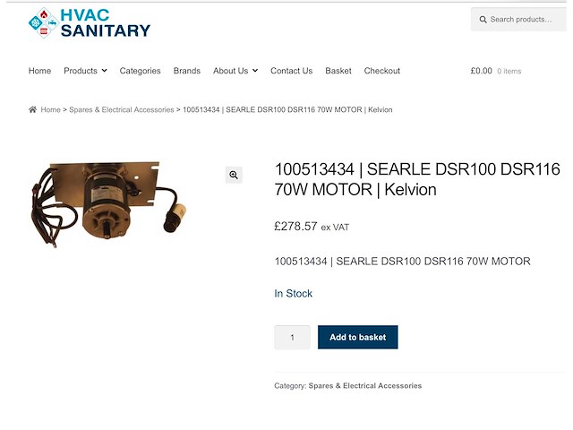Click the magnifying glass search icon

pos(483,20)
